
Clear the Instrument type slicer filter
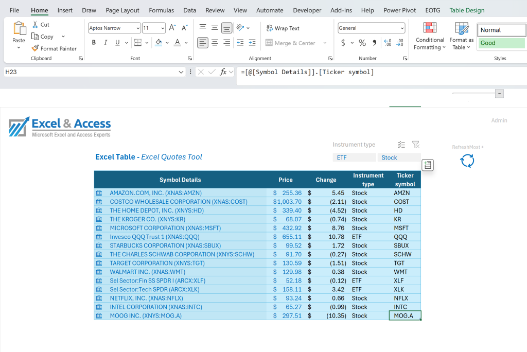coord(416,145)
